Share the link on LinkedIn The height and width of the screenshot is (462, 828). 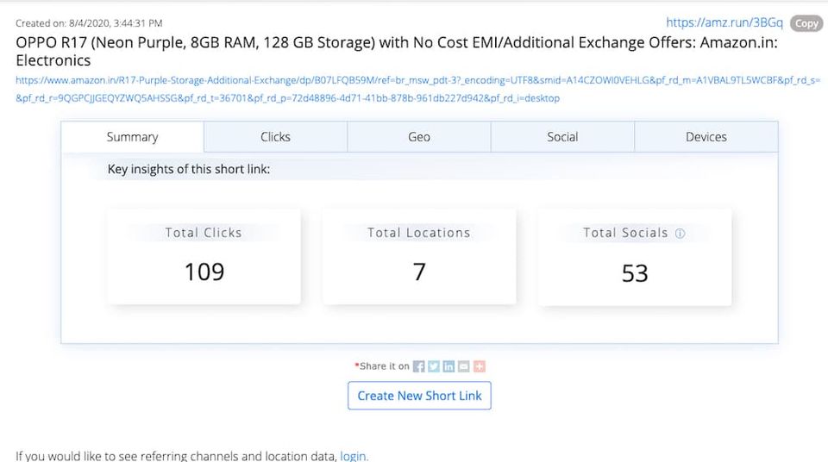pyautogui.click(x=448, y=366)
